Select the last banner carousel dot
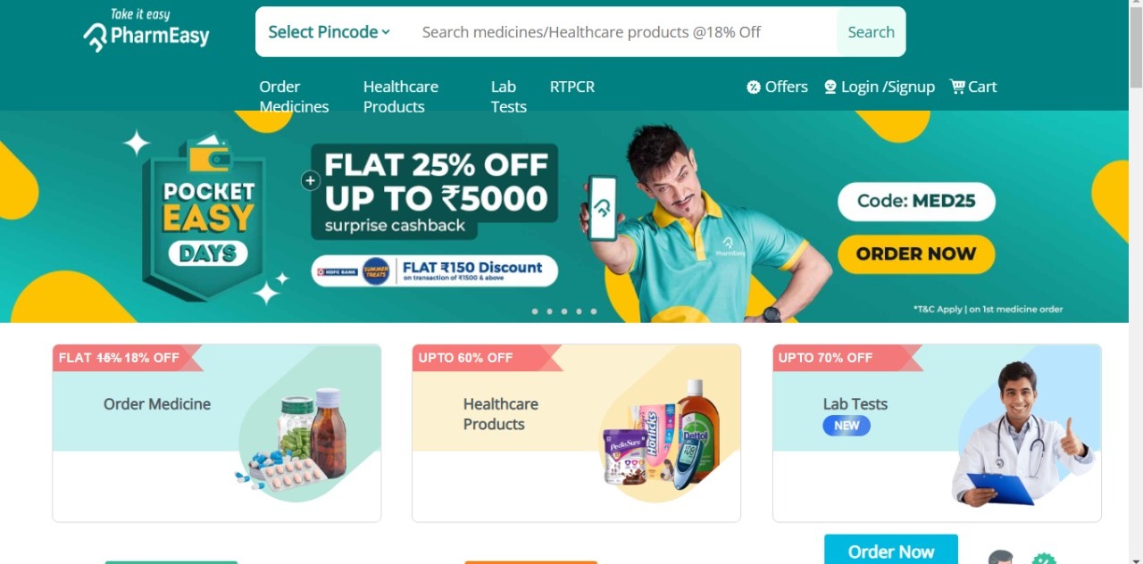 click(x=594, y=311)
